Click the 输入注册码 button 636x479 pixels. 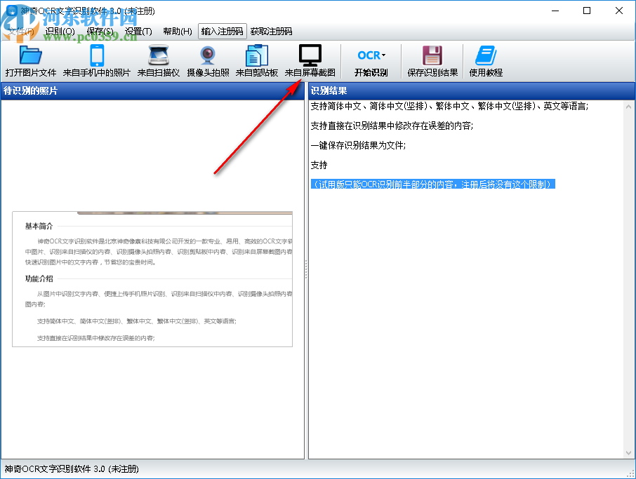(223, 31)
